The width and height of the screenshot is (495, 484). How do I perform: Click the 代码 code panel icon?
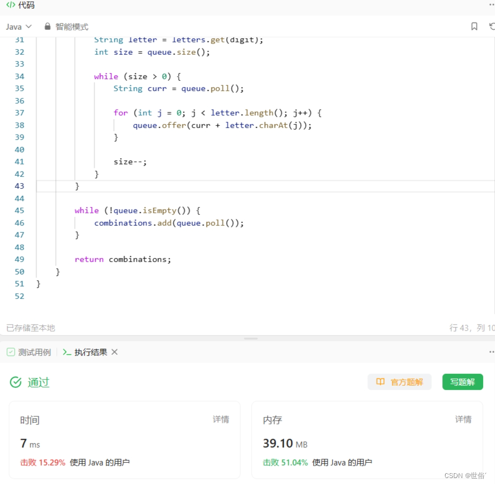(x=11, y=5)
